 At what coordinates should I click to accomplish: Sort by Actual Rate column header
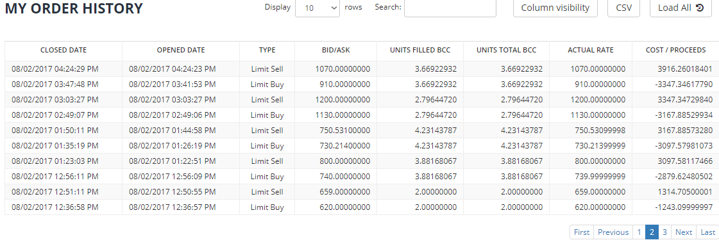pos(591,51)
